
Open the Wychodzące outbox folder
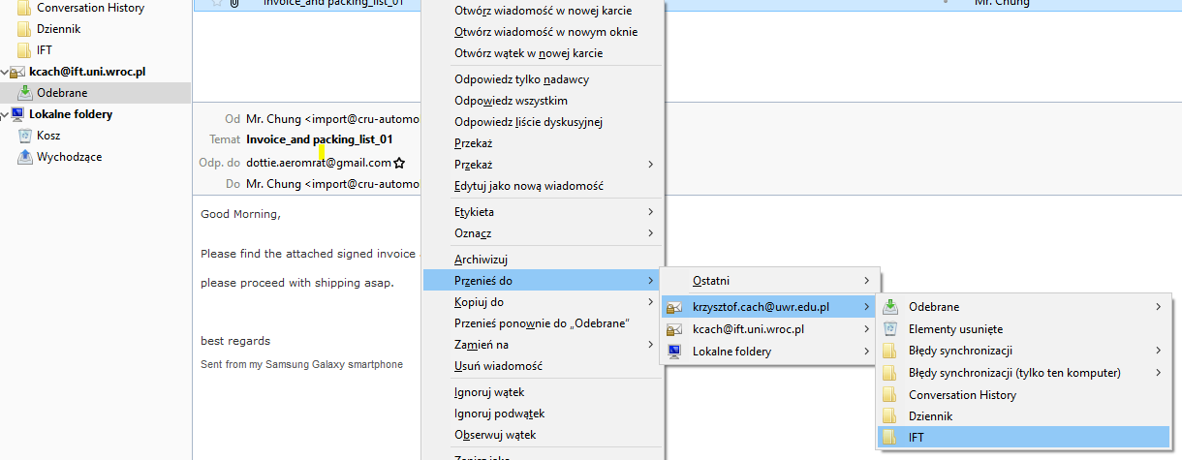[x=69, y=157]
